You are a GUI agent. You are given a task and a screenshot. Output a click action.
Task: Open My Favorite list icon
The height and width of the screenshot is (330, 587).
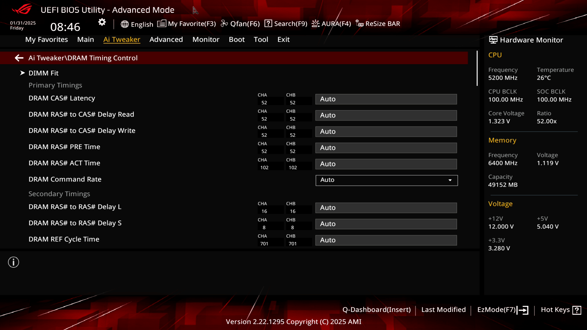click(x=162, y=24)
